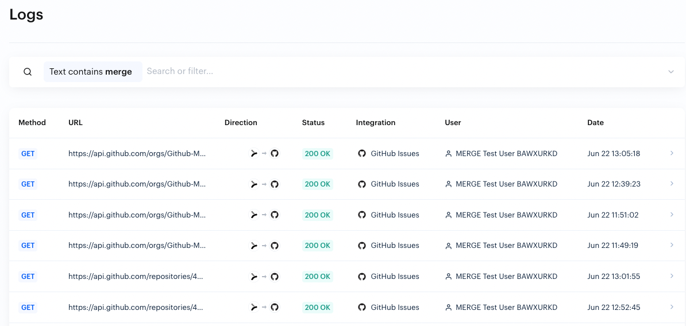Open URL link in Jun 22 12:39:23 row
Image resolution: width=686 pixels, height=326 pixels.
(x=137, y=184)
